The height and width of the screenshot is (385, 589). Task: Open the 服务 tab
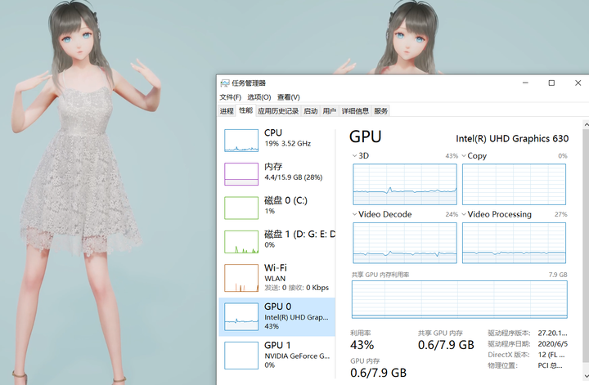[380, 110]
